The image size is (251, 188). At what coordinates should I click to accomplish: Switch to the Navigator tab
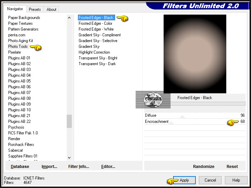(15, 9)
